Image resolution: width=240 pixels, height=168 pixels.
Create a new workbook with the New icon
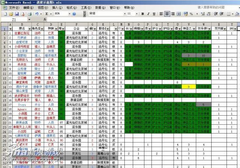5,14
